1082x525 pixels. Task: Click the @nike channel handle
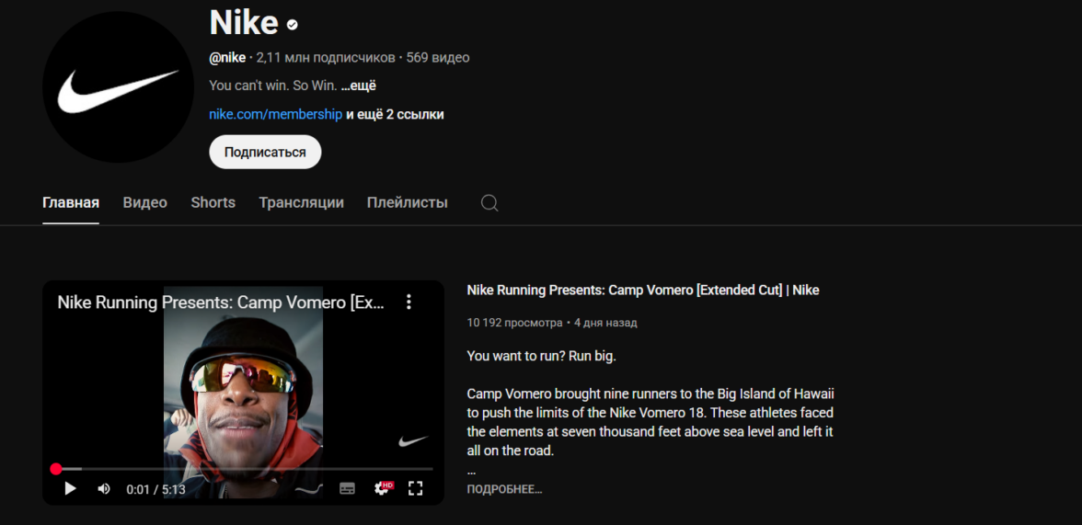tap(228, 58)
